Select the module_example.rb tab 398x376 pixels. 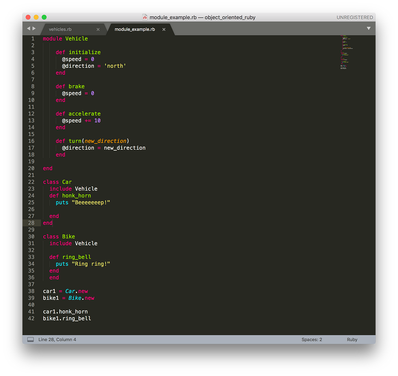coord(134,29)
